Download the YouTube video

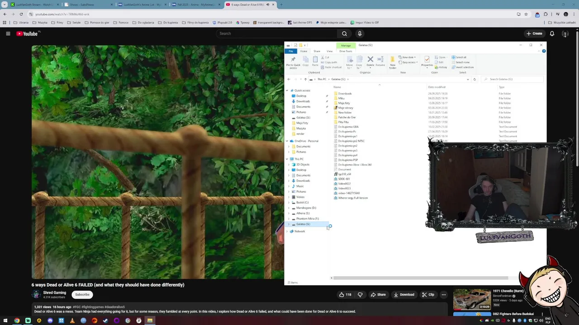click(404, 295)
